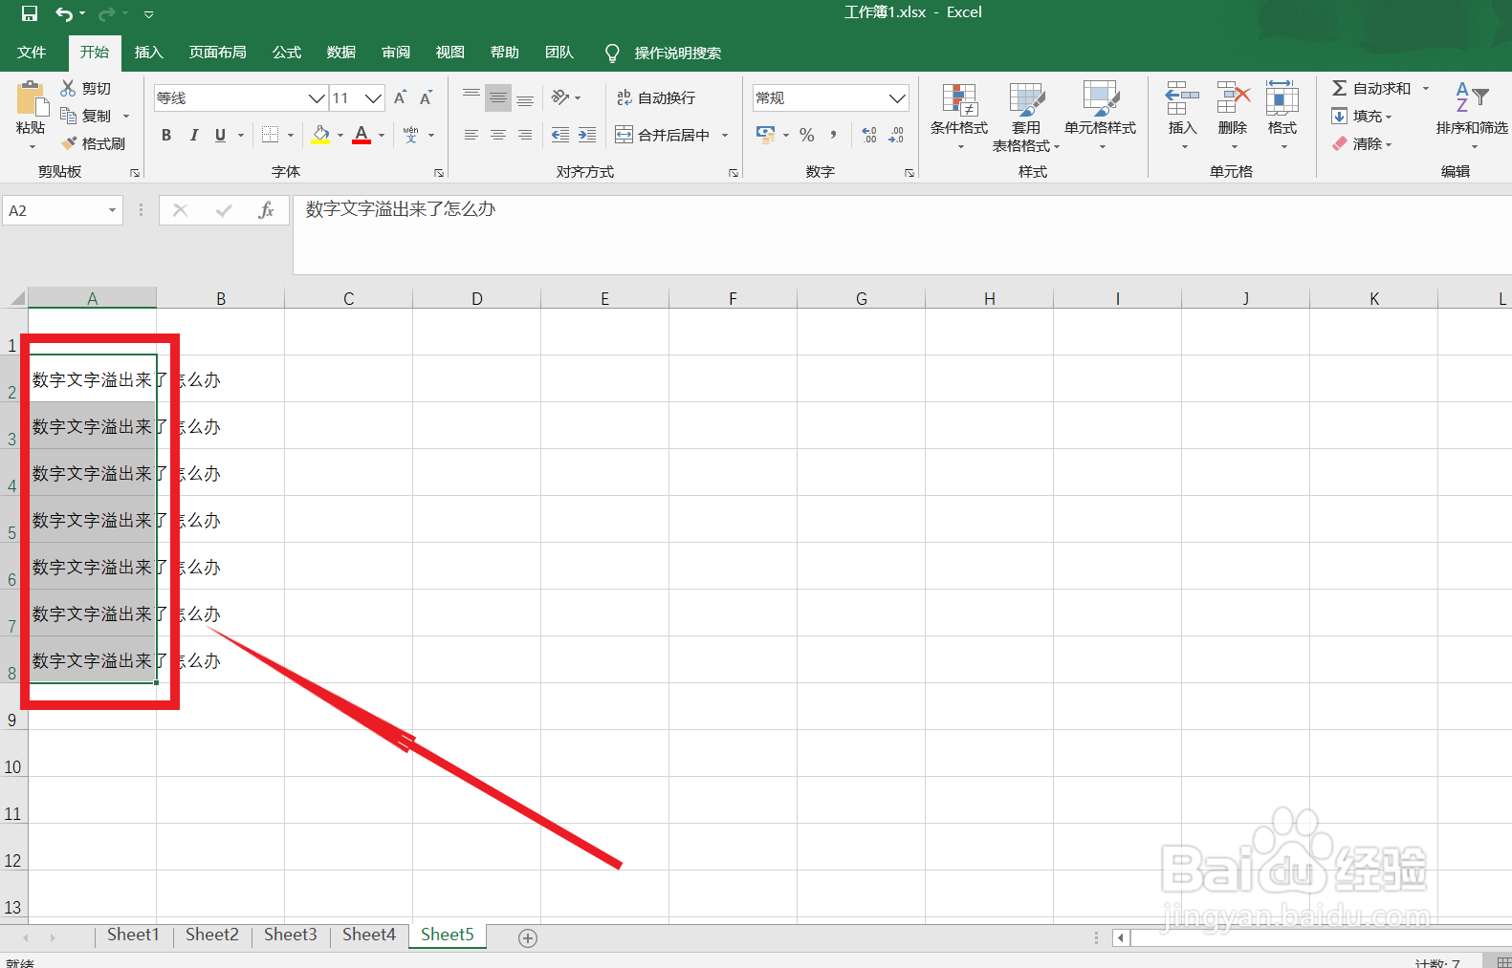Switch to the 插入 (Insert) ribbon tab

pyautogui.click(x=149, y=53)
